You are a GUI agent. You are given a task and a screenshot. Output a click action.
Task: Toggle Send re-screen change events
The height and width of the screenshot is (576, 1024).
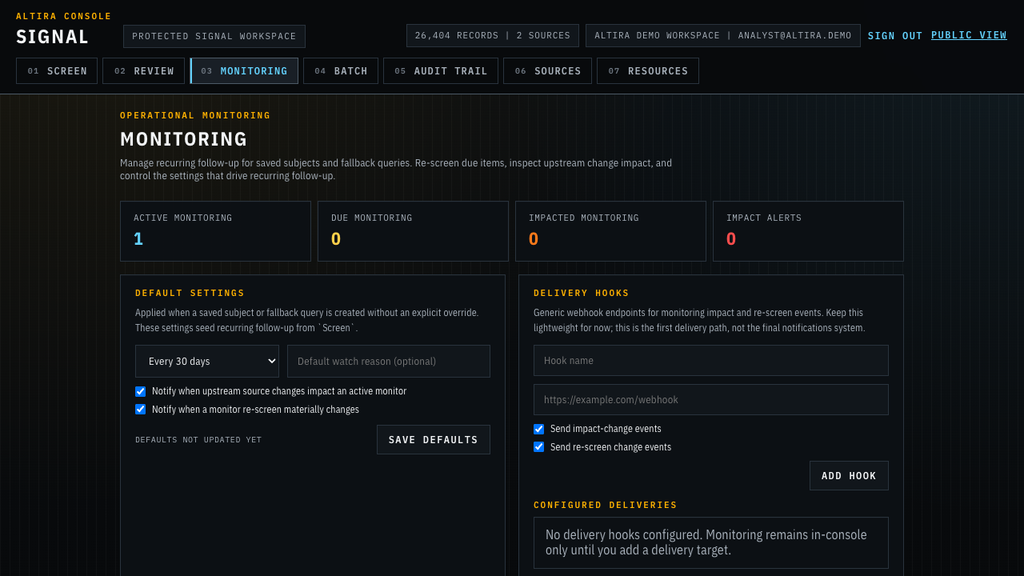point(538,447)
